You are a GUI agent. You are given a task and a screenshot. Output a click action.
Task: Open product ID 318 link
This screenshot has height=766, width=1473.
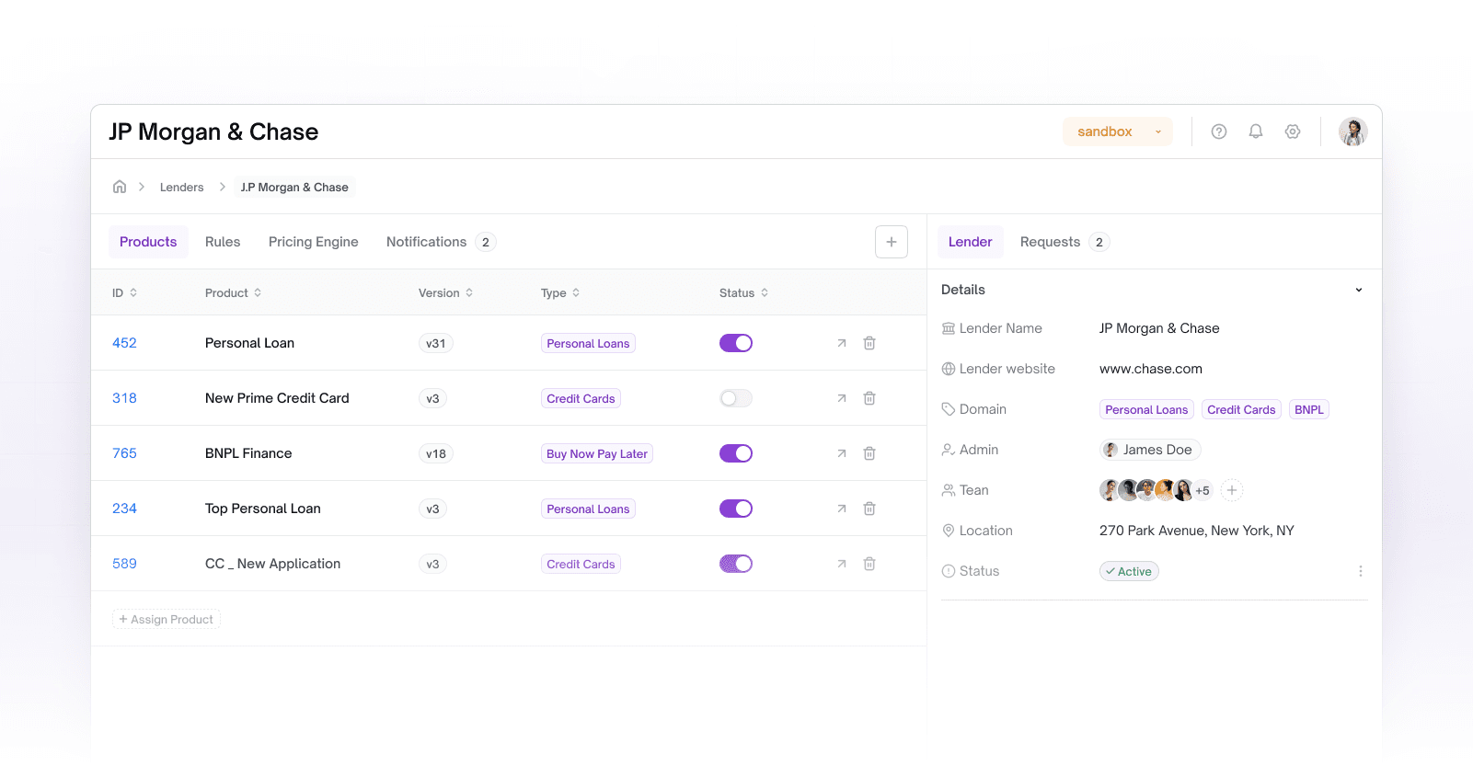pyautogui.click(x=124, y=398)
